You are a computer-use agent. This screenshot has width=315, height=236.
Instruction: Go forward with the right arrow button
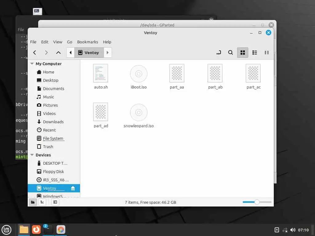point(46,53)
